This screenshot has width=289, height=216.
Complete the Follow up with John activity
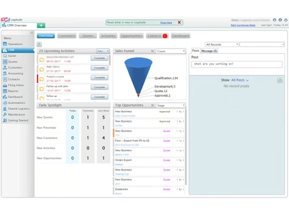[x=99, y=88]
